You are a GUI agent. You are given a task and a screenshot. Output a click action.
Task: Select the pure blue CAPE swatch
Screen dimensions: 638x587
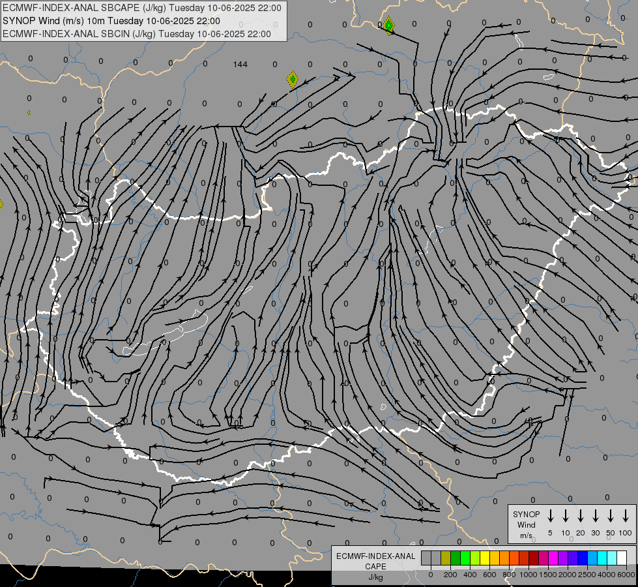point(583,558)
